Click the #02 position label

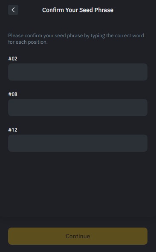pyautogui.click(x=13, y=59)
